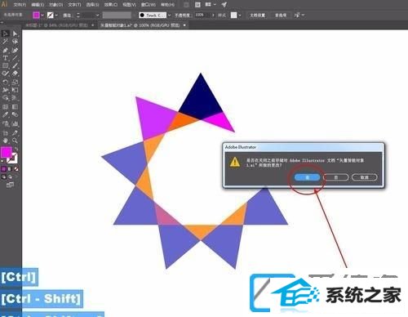Activate the Hand tool
This screenshot has width=408, height=317.
pos(5,141)
